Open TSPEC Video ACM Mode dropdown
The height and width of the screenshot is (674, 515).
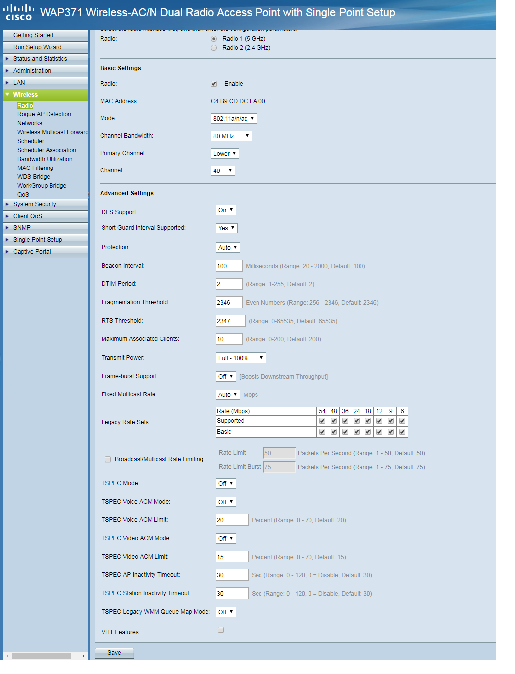coord(226,538)
